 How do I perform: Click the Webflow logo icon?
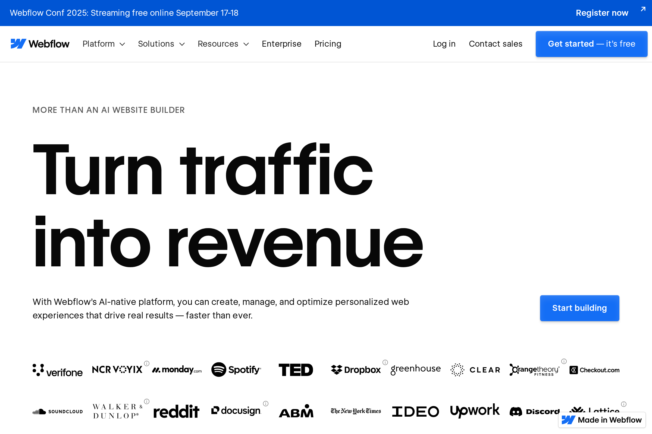tap(18, 43)
